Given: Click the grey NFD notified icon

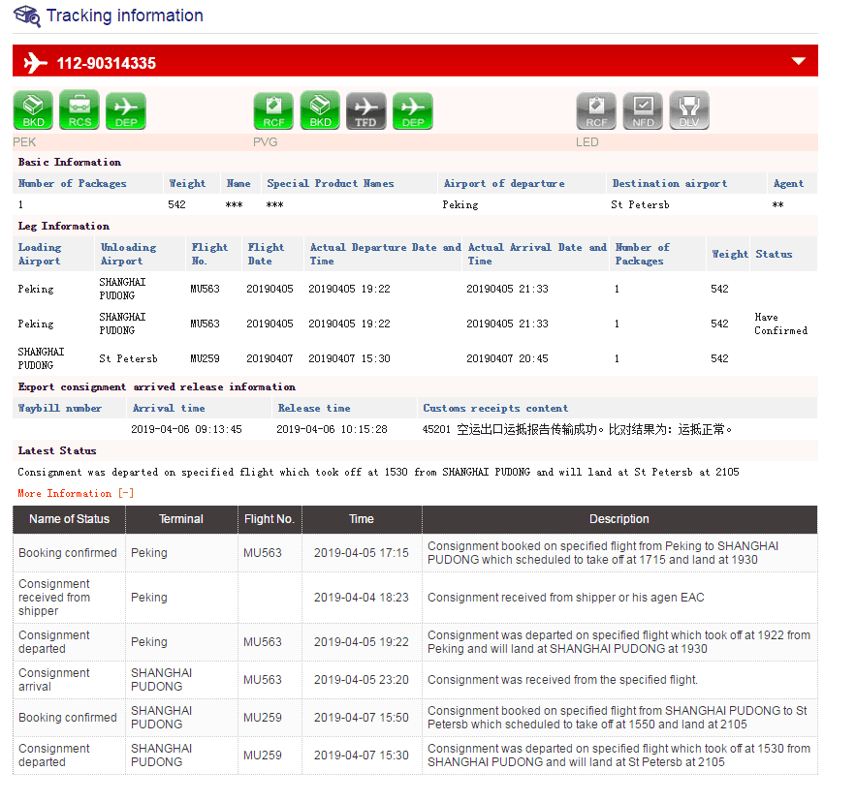Looking at the screenshot, I should [x=643, y=110].
